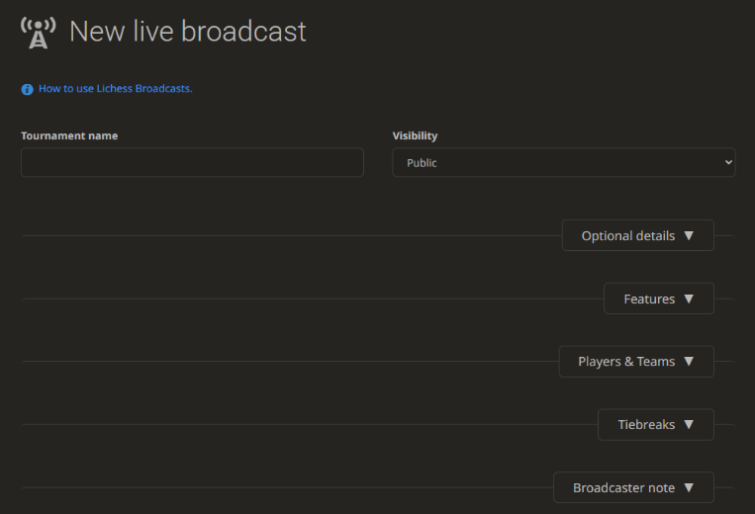Click the Visibility field label
755x514 pixels.
pyautogui.click(x=415, y=136)
